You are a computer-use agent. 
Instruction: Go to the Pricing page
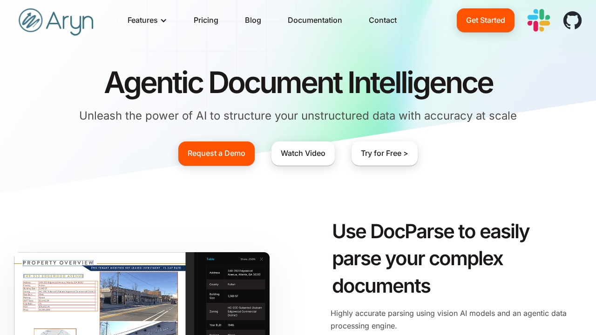click(206, 20)
